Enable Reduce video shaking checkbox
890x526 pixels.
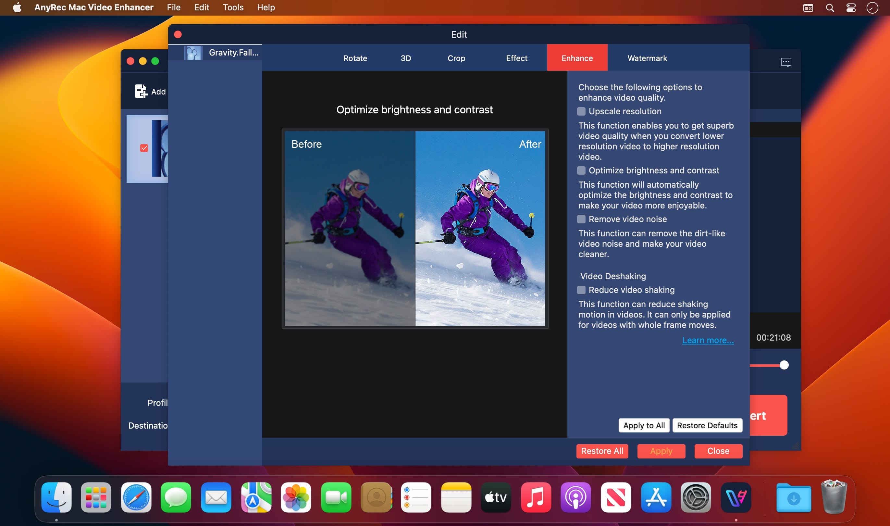[581, 290]
